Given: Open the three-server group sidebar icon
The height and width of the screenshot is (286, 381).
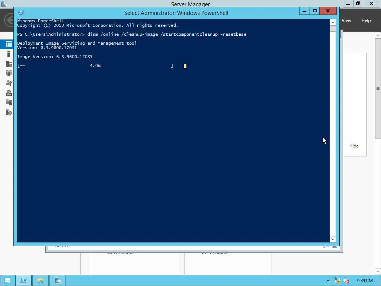Looking at the screenshot, I should pyautogui.click(x=9, y=73).
